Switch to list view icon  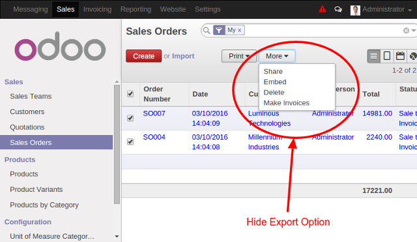[x=373, y=56]
